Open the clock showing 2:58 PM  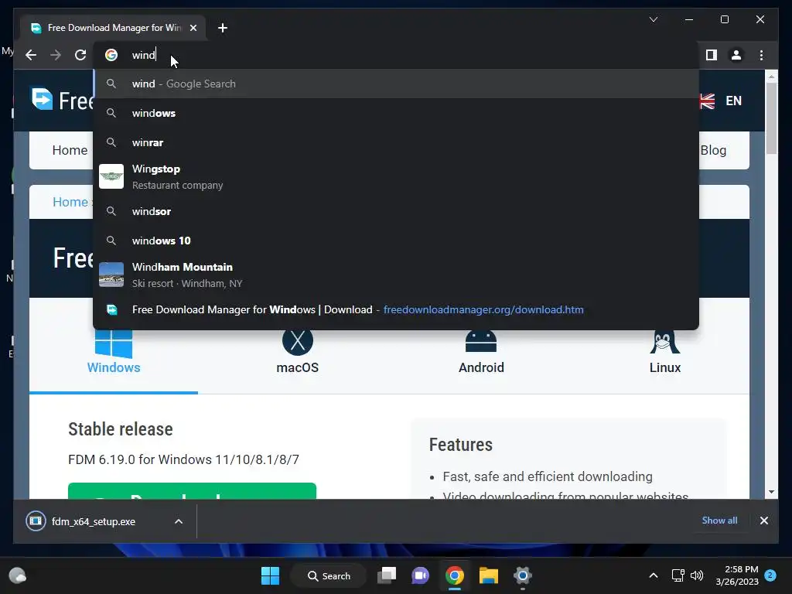tap(737, 575)
